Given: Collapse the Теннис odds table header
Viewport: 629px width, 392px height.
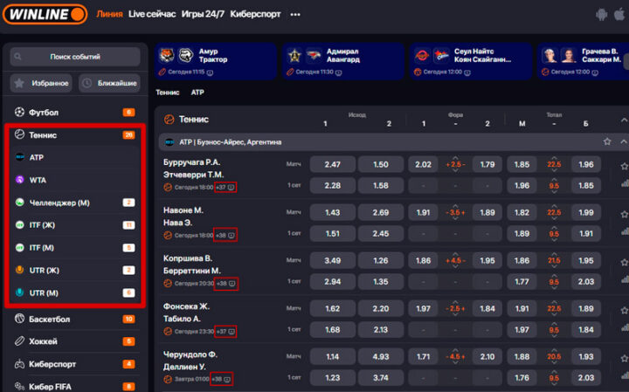Looking at the screenshot, I should click(623, 118).
